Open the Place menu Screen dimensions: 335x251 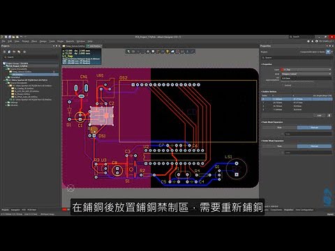34,41
